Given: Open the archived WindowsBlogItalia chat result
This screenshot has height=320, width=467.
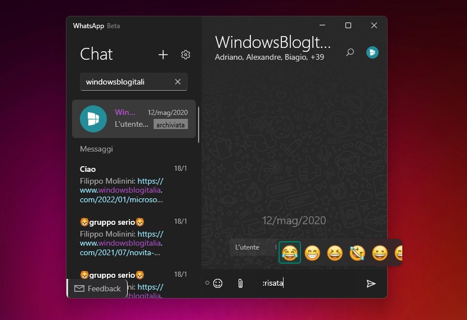Looking at the screenshot, I should 134,119.
